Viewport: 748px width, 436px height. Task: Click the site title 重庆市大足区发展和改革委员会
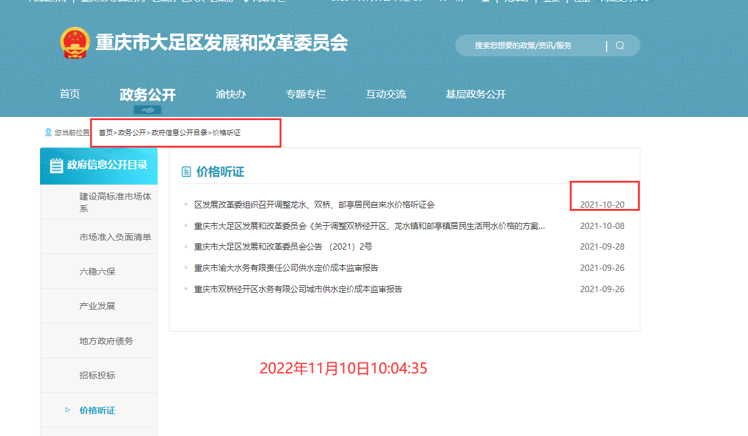[221, 43]
